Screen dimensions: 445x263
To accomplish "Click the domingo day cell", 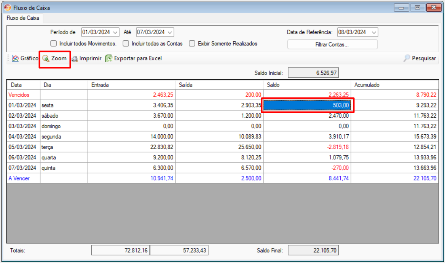I will [64, 126].
